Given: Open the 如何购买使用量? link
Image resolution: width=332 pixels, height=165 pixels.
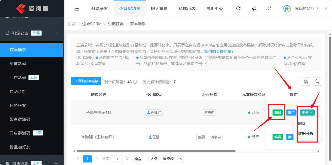Looking at the screenshot, I should (219, 51).
